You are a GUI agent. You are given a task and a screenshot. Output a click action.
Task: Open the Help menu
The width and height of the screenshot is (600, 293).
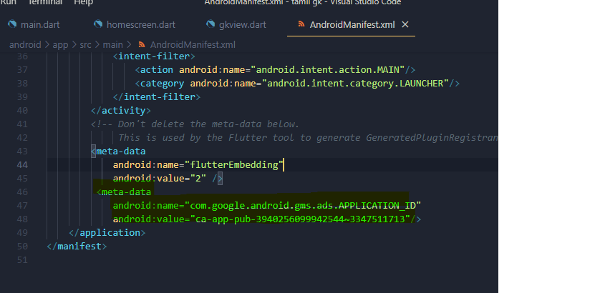click(x=84, y=2)
